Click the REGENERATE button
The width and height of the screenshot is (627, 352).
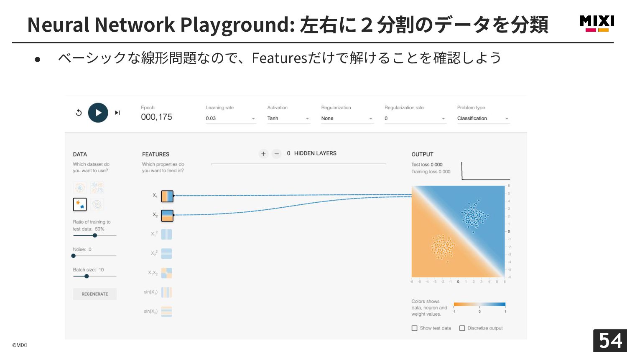click(x=95, y=294)
